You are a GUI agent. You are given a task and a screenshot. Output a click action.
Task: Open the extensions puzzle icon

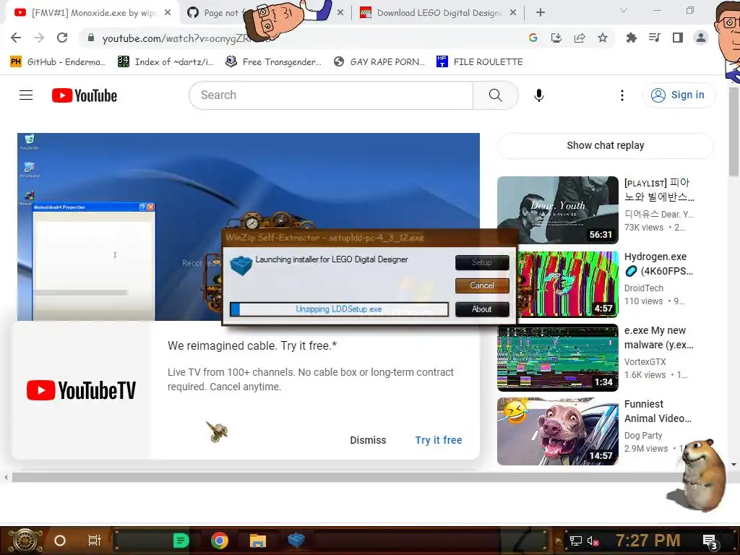point(631,38)
